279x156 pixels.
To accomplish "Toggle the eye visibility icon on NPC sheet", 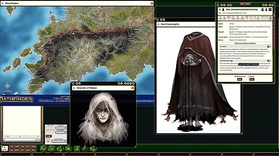I will [x=220, y=9].
